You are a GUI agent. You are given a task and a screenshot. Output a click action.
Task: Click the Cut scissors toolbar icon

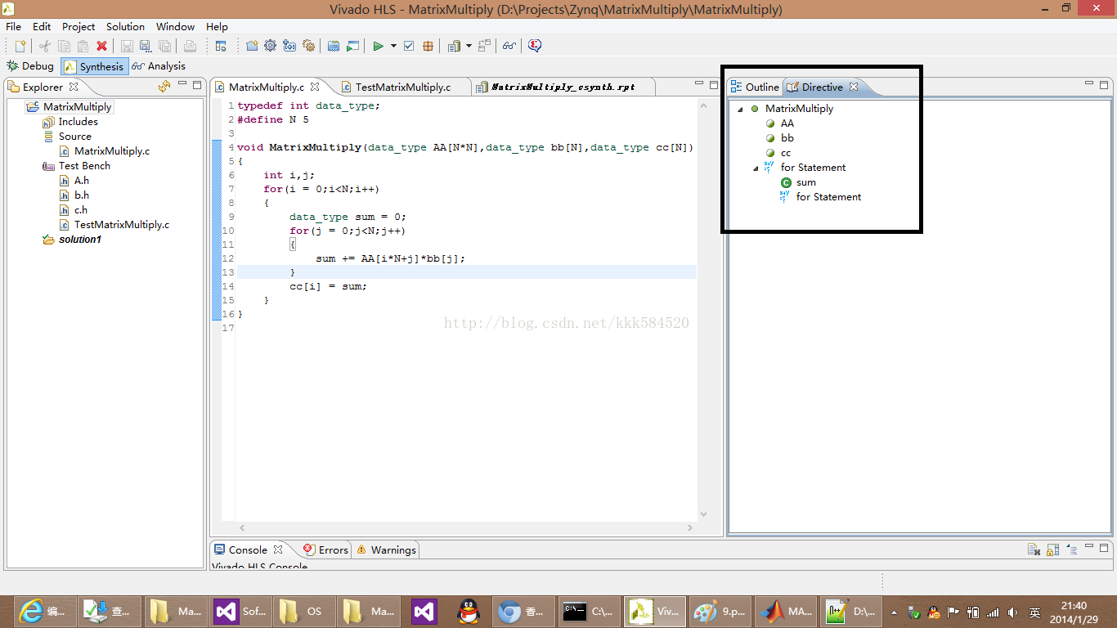click(x=45, y=46)
